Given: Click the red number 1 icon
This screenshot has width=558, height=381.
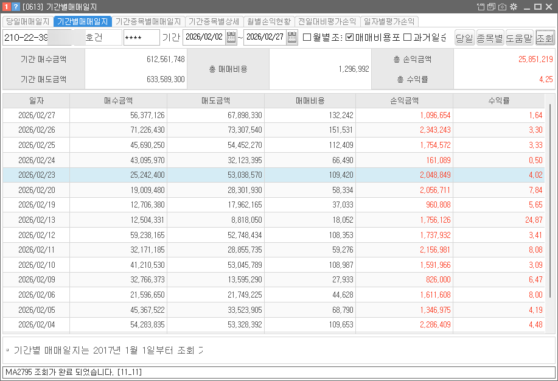Looking at the screenshot, I should (6, 7).
